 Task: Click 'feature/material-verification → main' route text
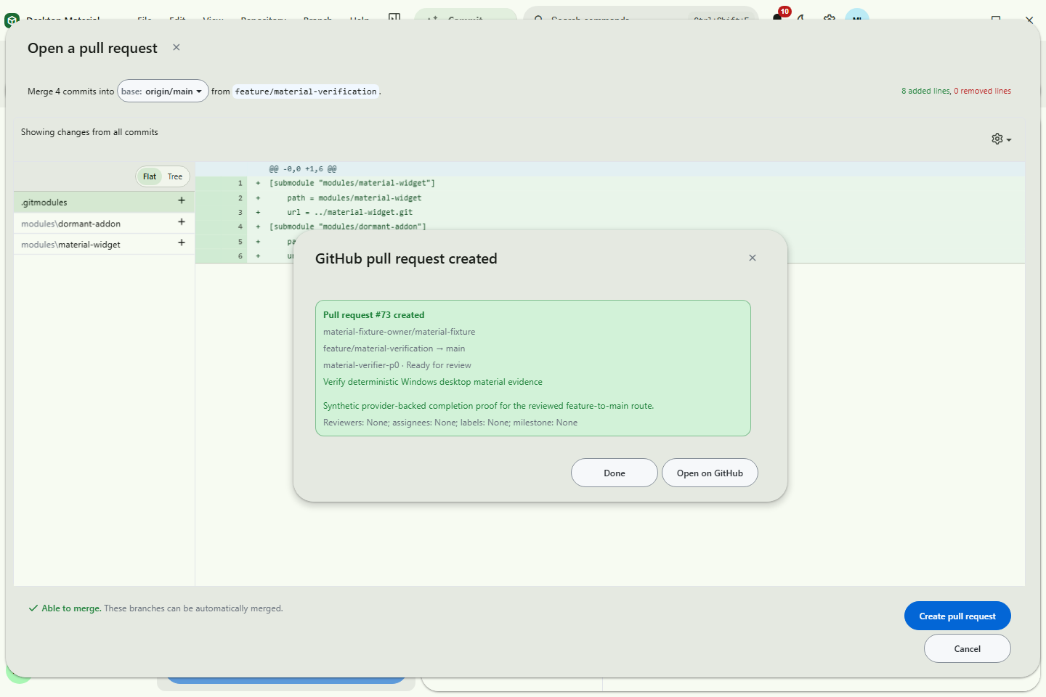pos(394,348)
